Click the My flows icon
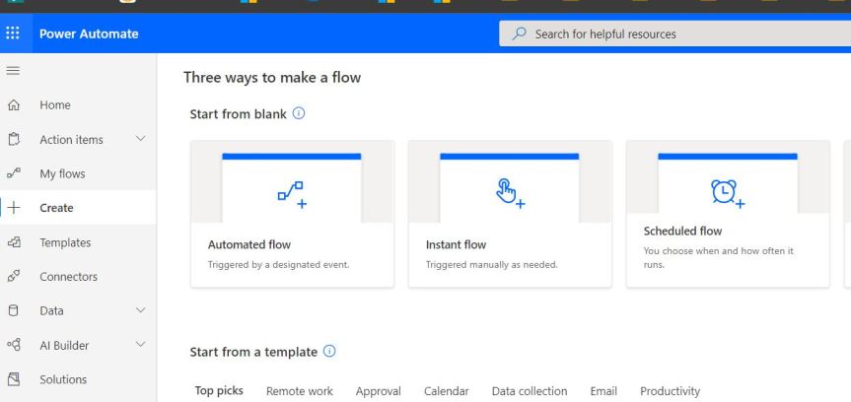Viewport: 851px width, 402px height. pyautogui.click(x=14, y=174)
